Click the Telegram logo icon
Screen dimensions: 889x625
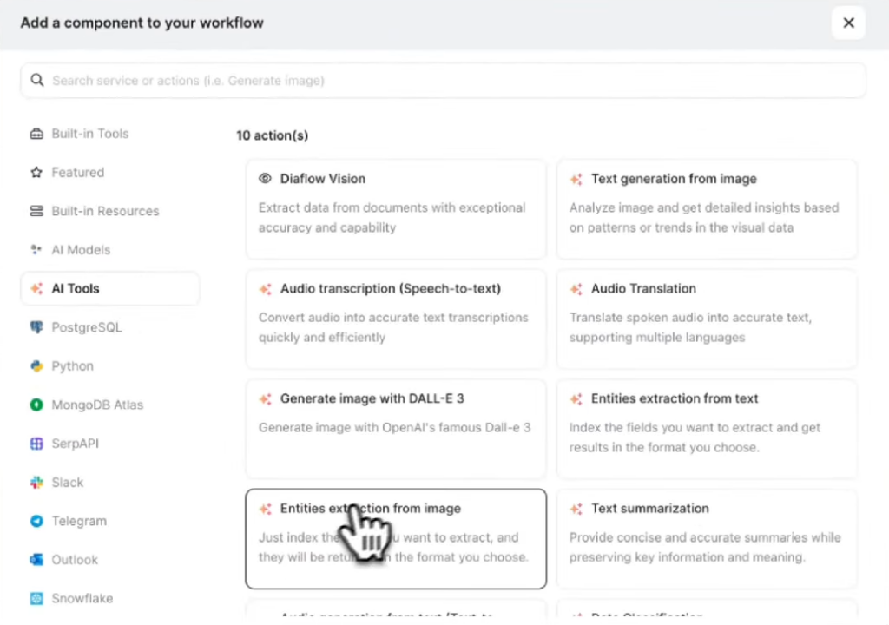36,521
